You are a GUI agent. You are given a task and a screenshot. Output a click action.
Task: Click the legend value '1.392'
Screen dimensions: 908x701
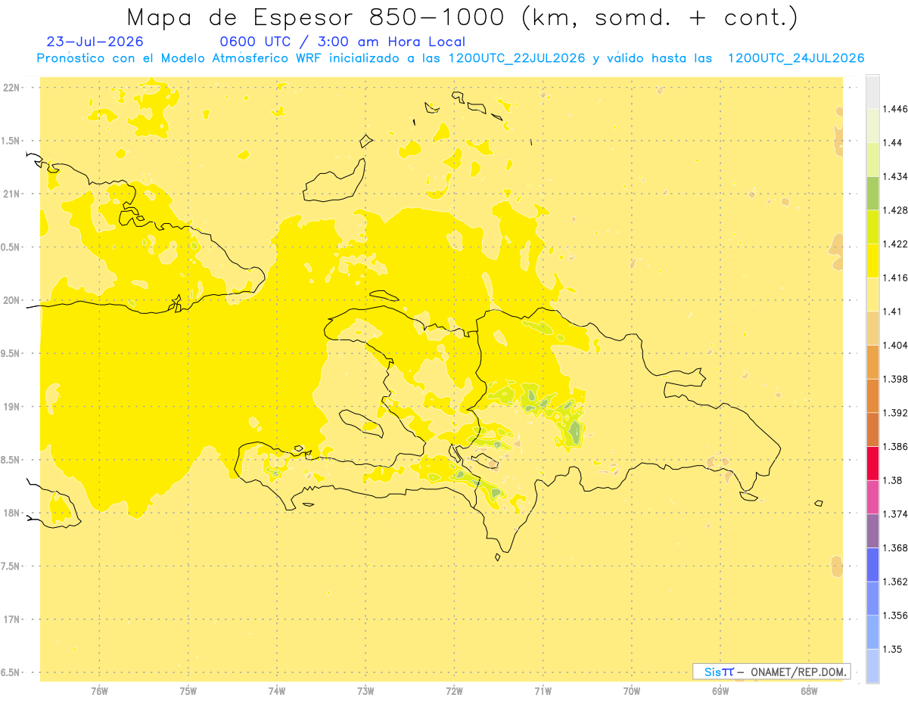click(896, 413)
